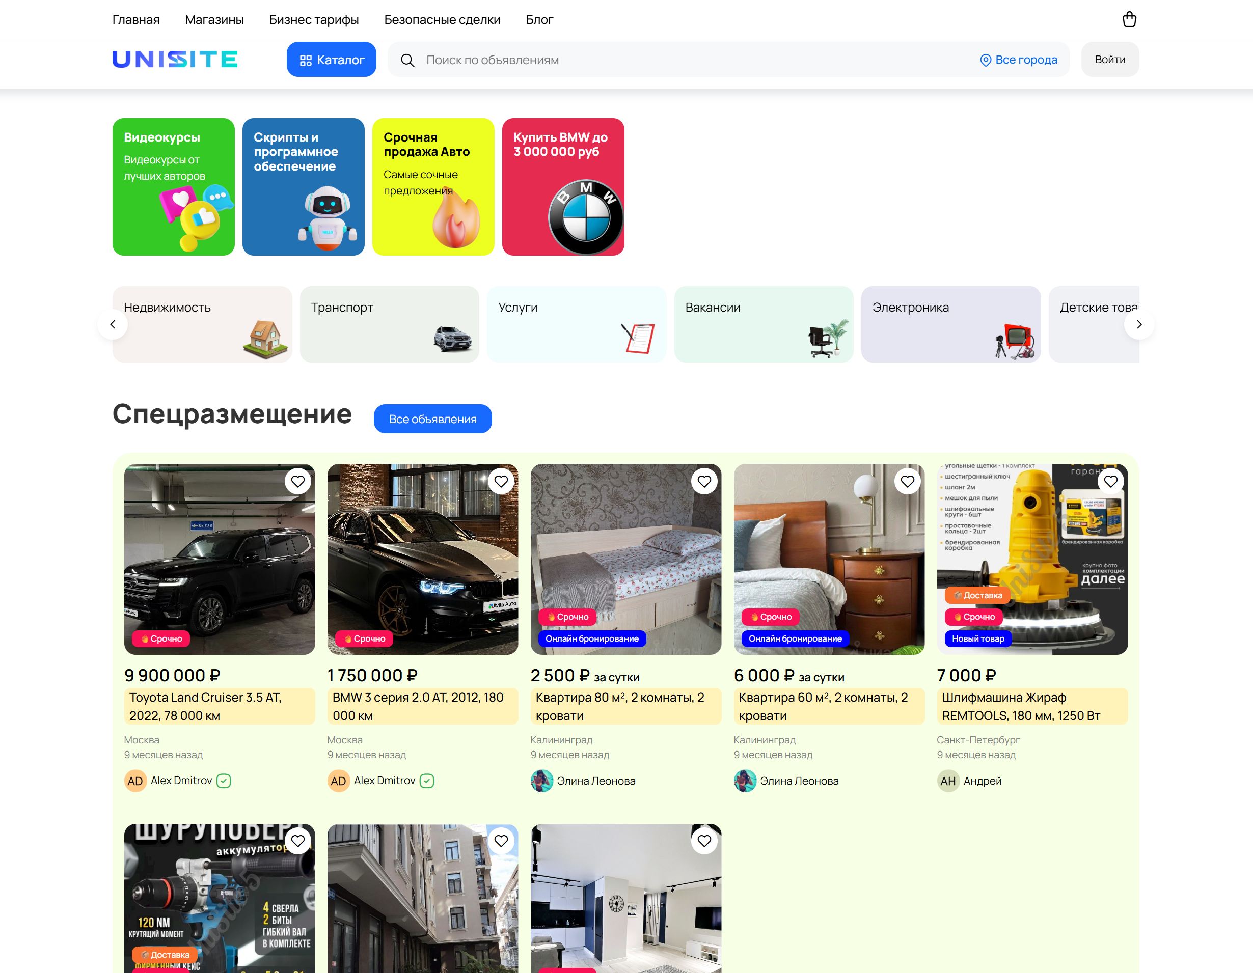Click the АН avatar for Андрей

point(948,781)
